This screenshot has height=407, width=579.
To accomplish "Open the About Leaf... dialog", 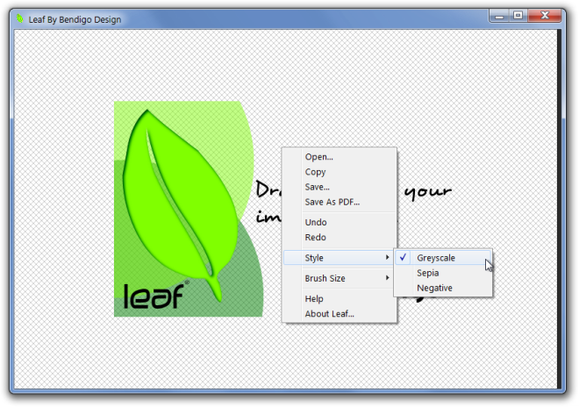I will (x=329, y=314).
